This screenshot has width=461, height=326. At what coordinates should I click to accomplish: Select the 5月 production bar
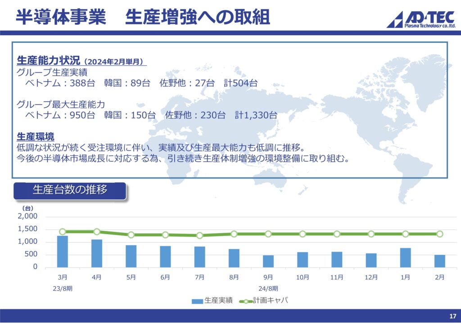[131, 256]
